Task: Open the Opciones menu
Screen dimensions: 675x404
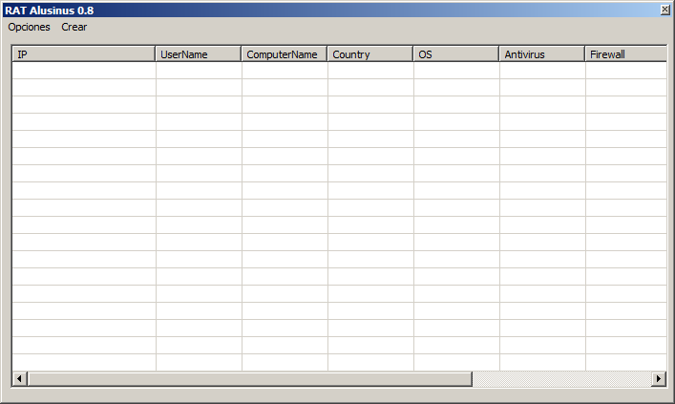Action: point(29,27)
